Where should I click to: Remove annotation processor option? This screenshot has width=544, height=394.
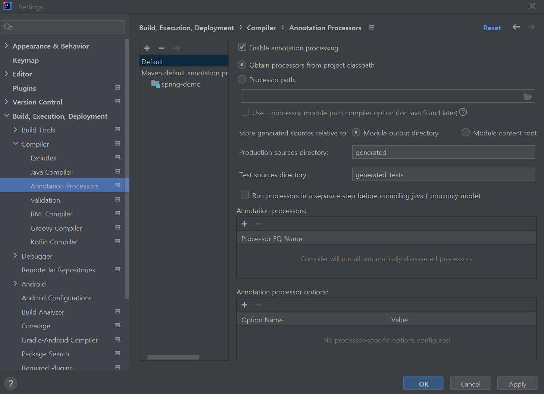(259, 305)
